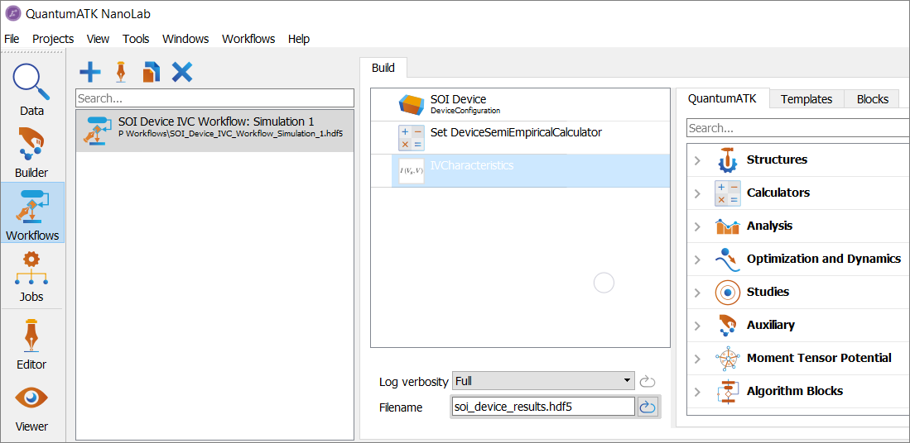Select the QuantumATK tab
Viewport: 910px width, 443px height.
[722, 98]
